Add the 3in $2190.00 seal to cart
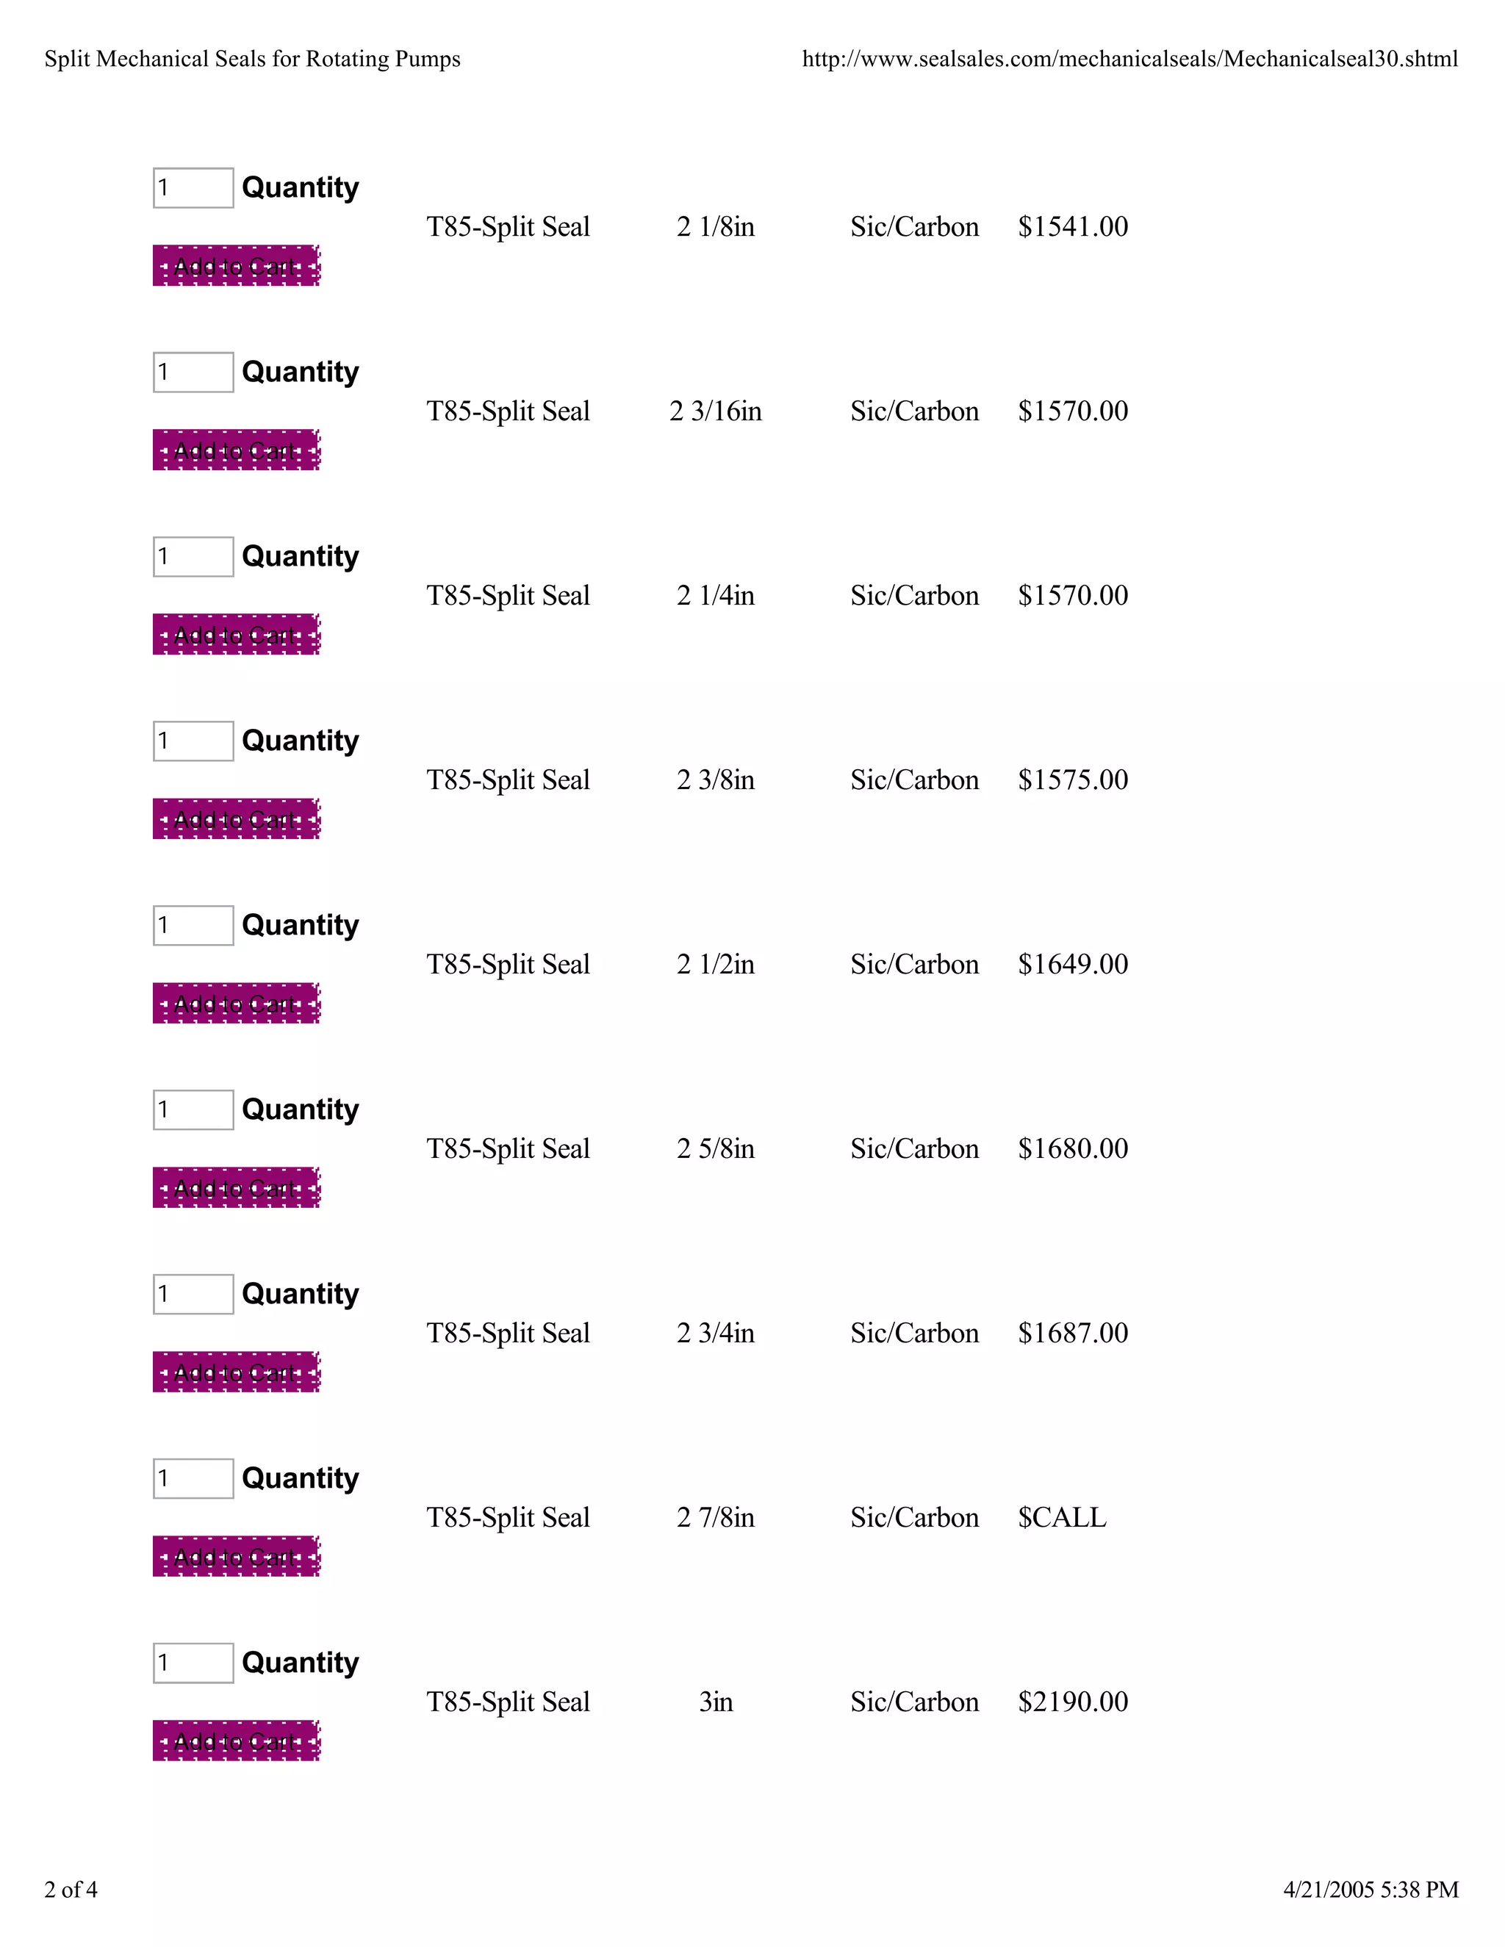 click(237, 1741)
